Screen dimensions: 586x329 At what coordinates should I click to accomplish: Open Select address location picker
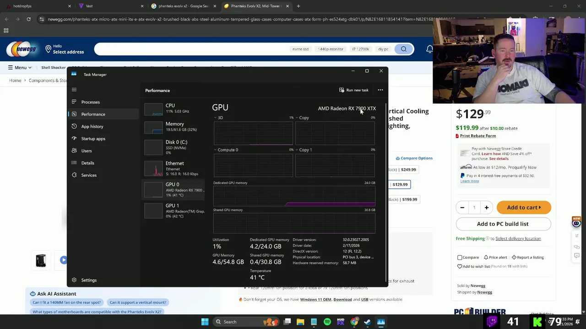(x=64, y=49)
